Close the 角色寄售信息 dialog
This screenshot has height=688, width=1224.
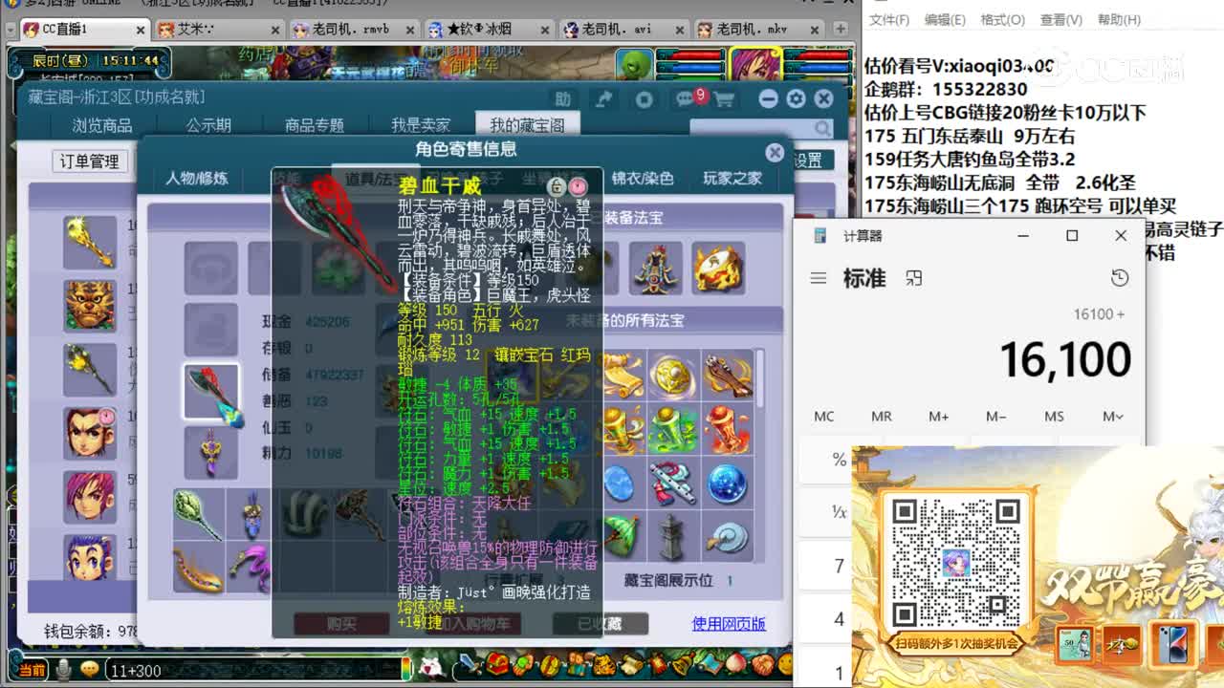tap(775, 152)
